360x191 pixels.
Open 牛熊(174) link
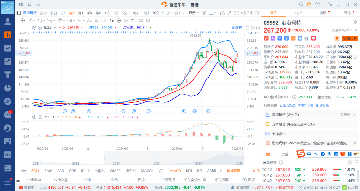[x=305, y=105]
